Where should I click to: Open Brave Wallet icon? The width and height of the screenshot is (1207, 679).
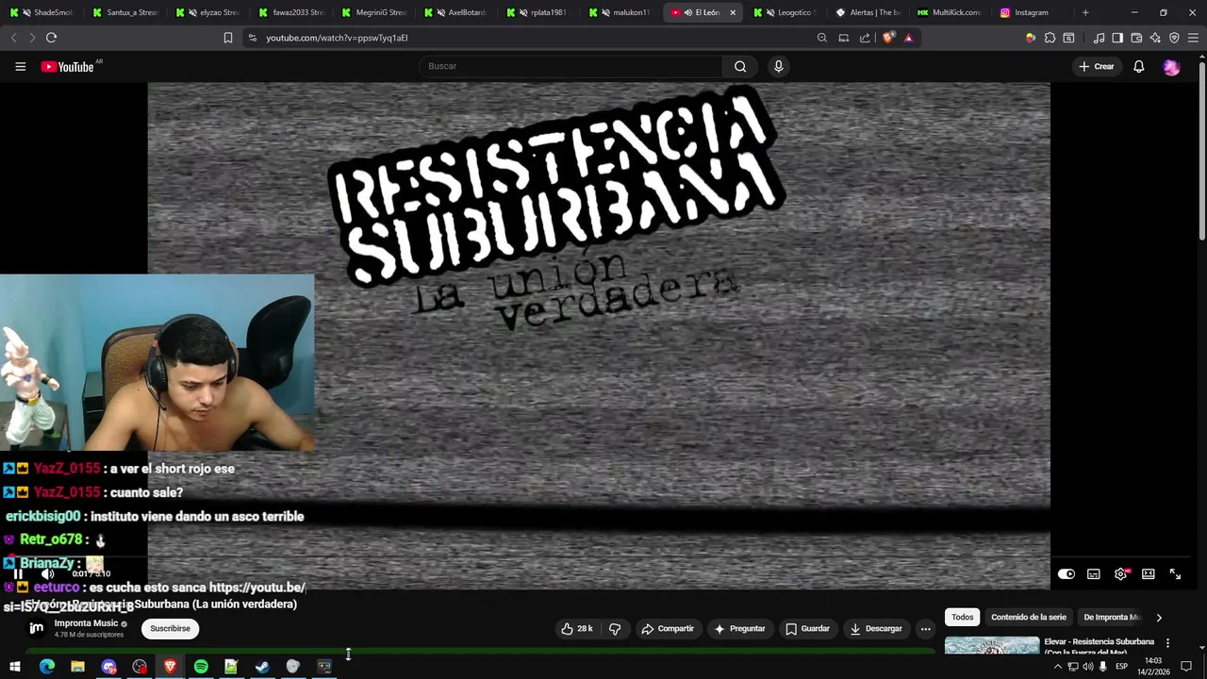pyautogui.click(x=1136, y=38)
